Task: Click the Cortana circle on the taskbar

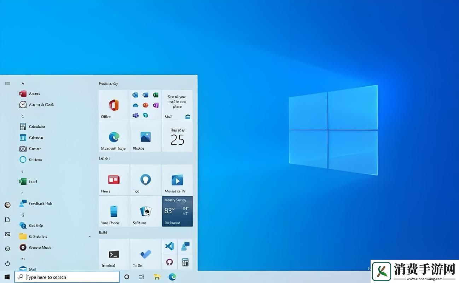Action: (127, 277)
